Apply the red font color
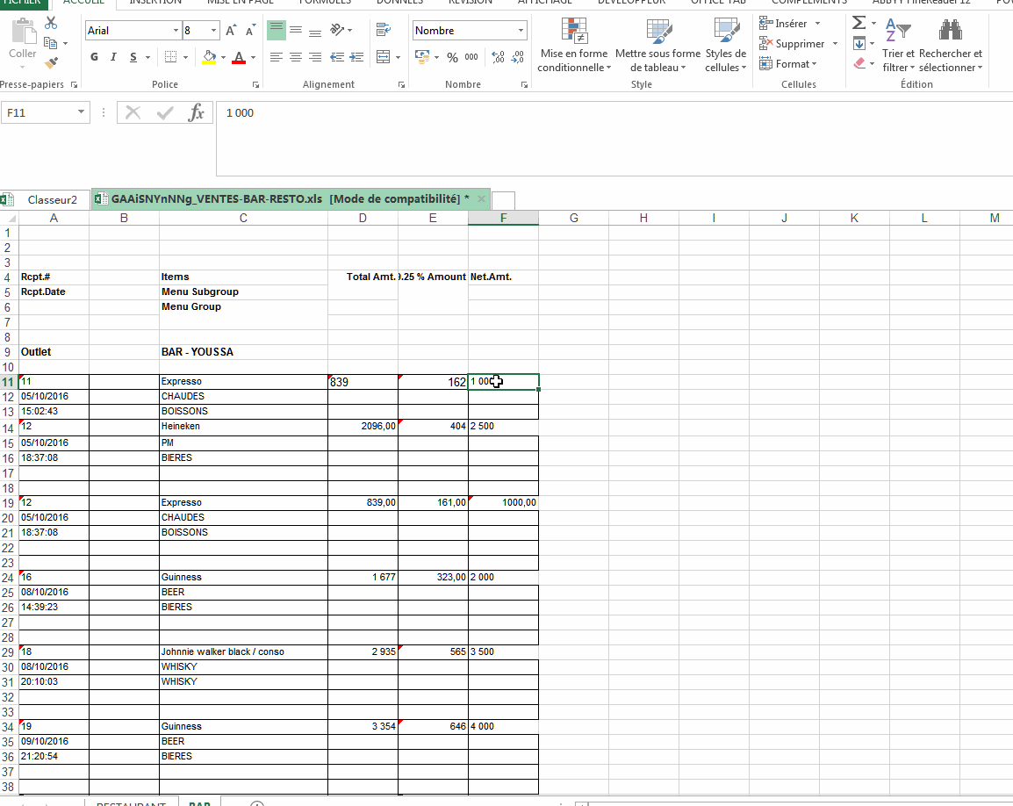Image resolution: width=1013 pixels, height=806 pixels. [x=239, y=58]
